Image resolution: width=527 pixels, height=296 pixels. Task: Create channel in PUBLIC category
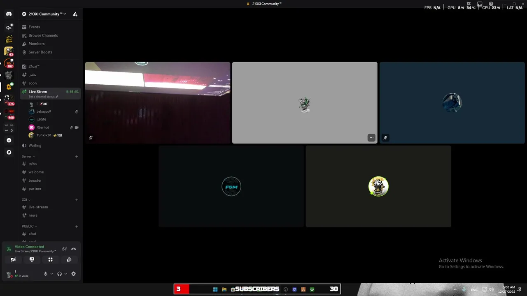pos(77,226)
